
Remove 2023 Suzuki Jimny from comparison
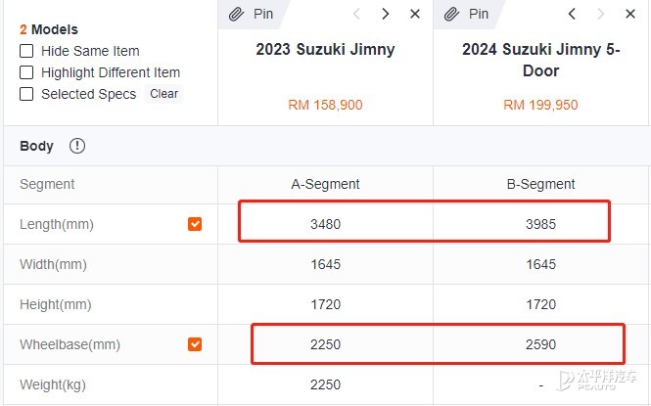tap(415, 14)
